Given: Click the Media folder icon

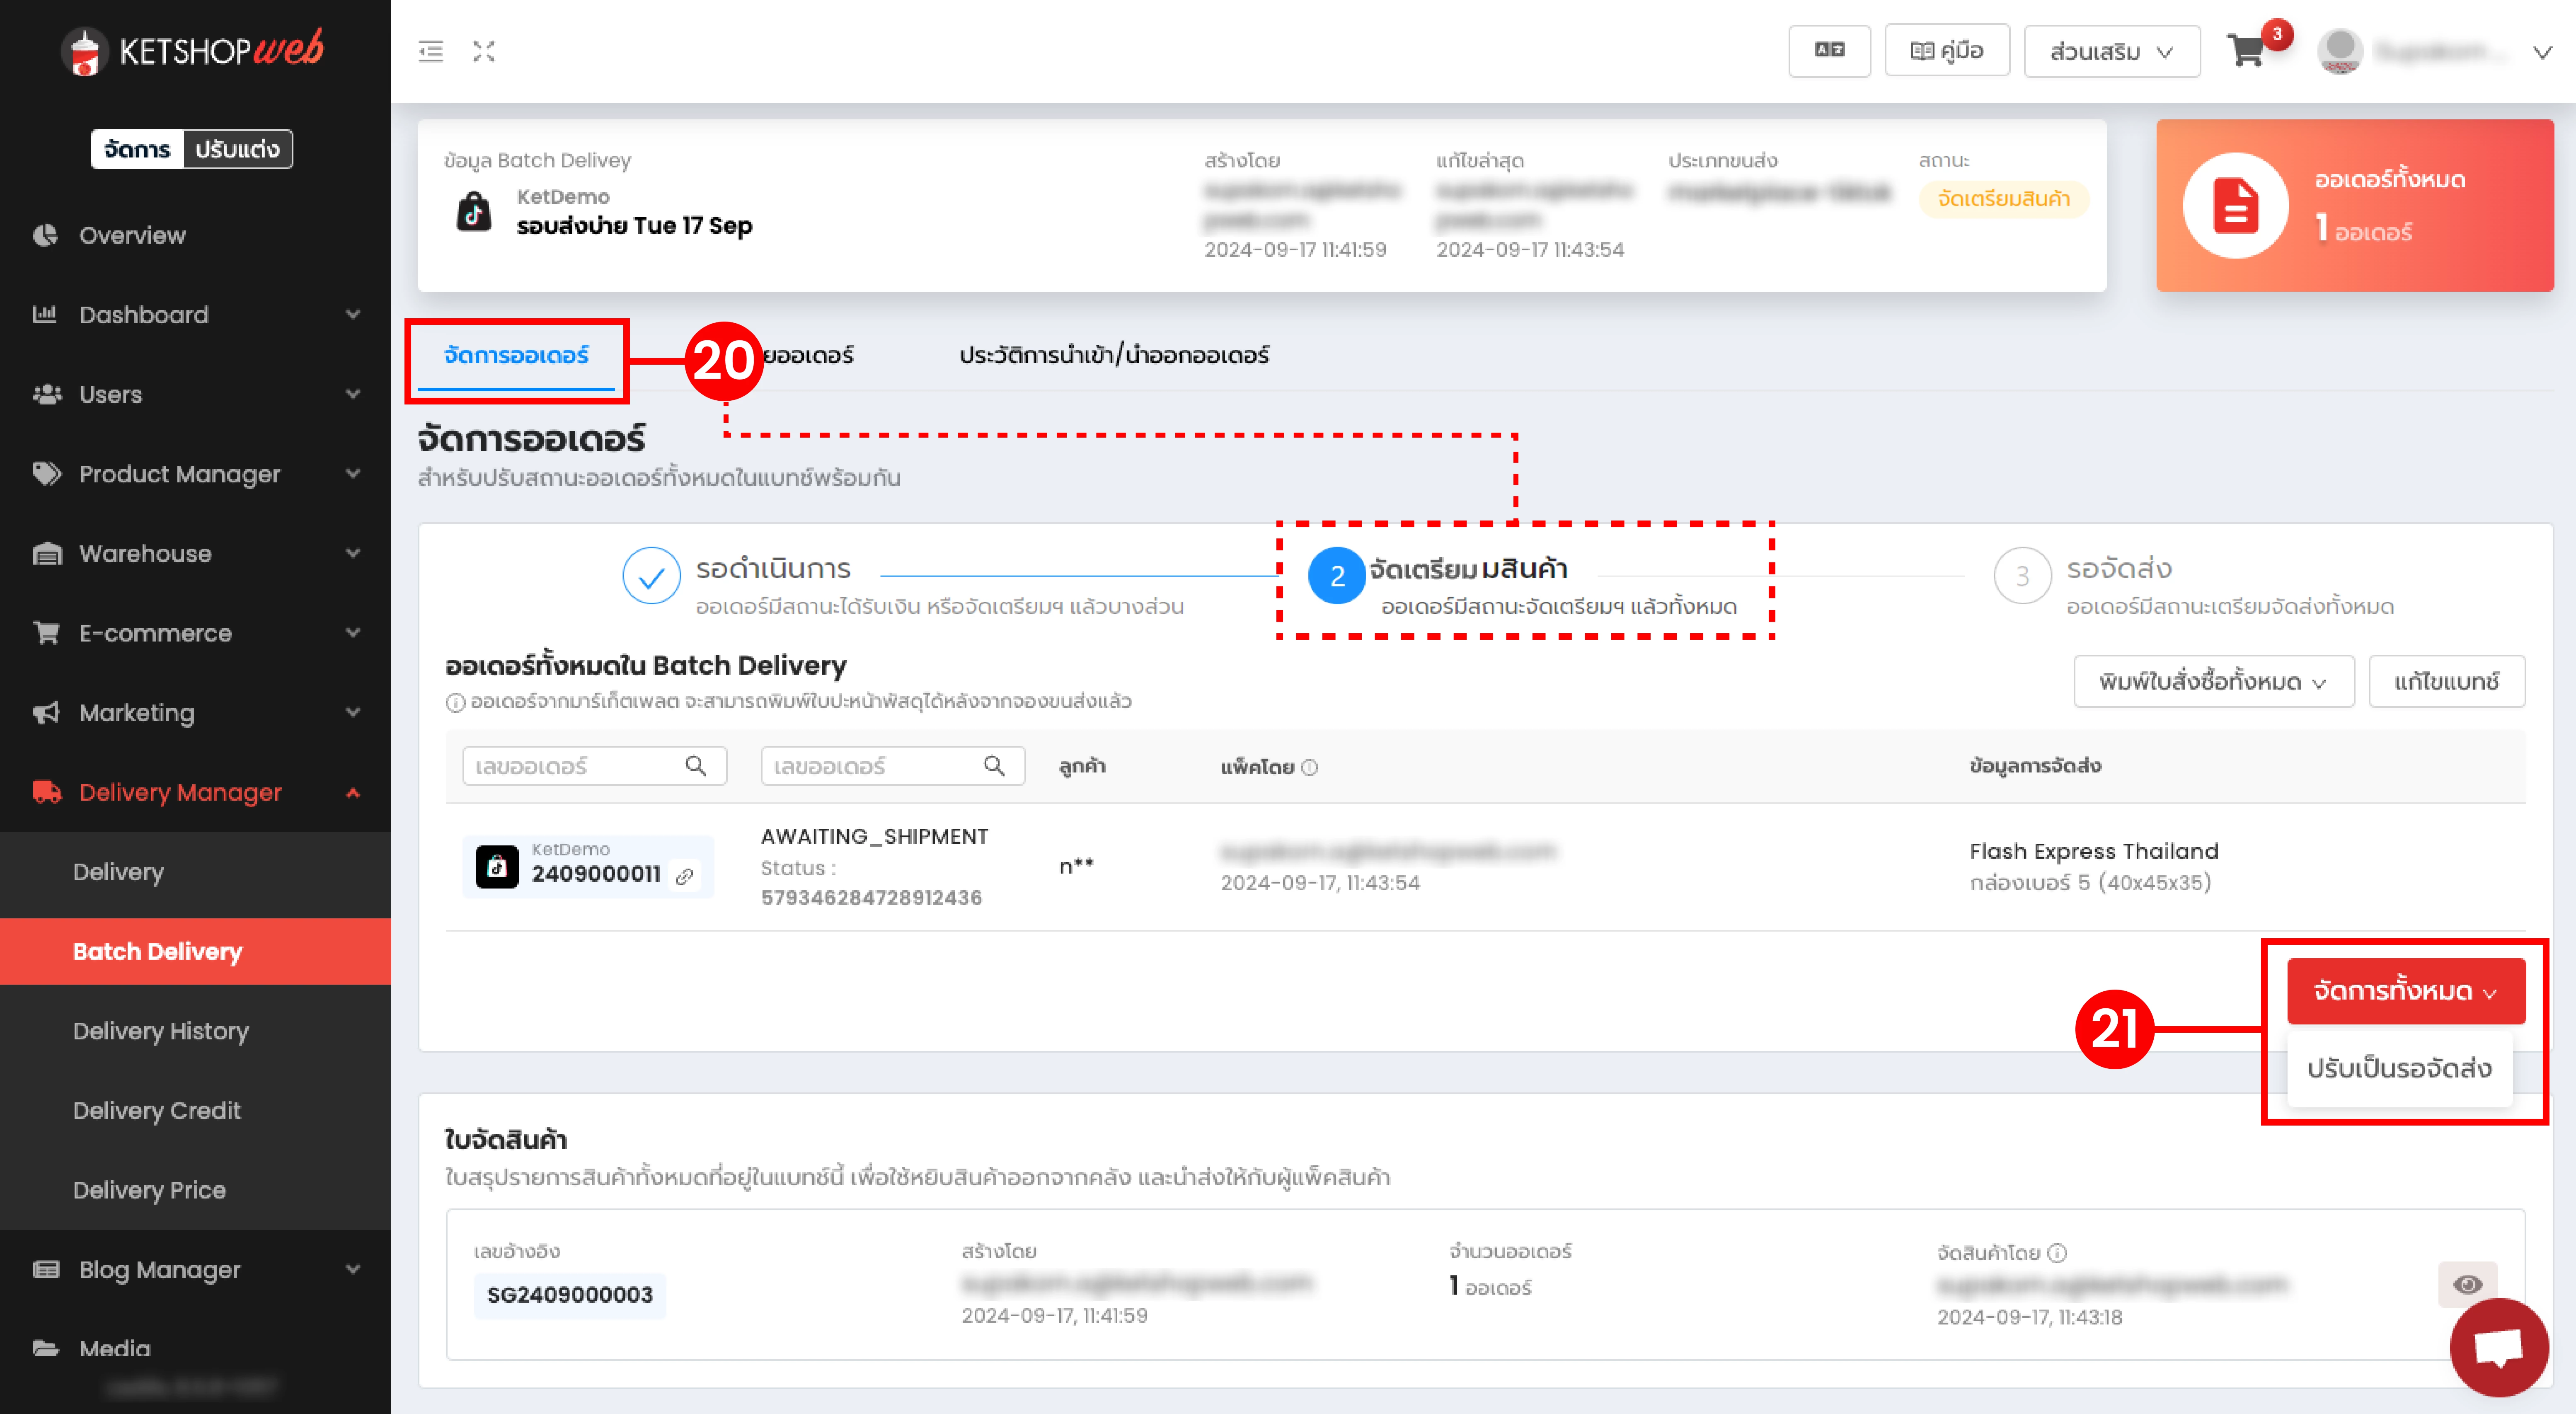Looking at the screenshot, I should click(x=46, y=1348).
